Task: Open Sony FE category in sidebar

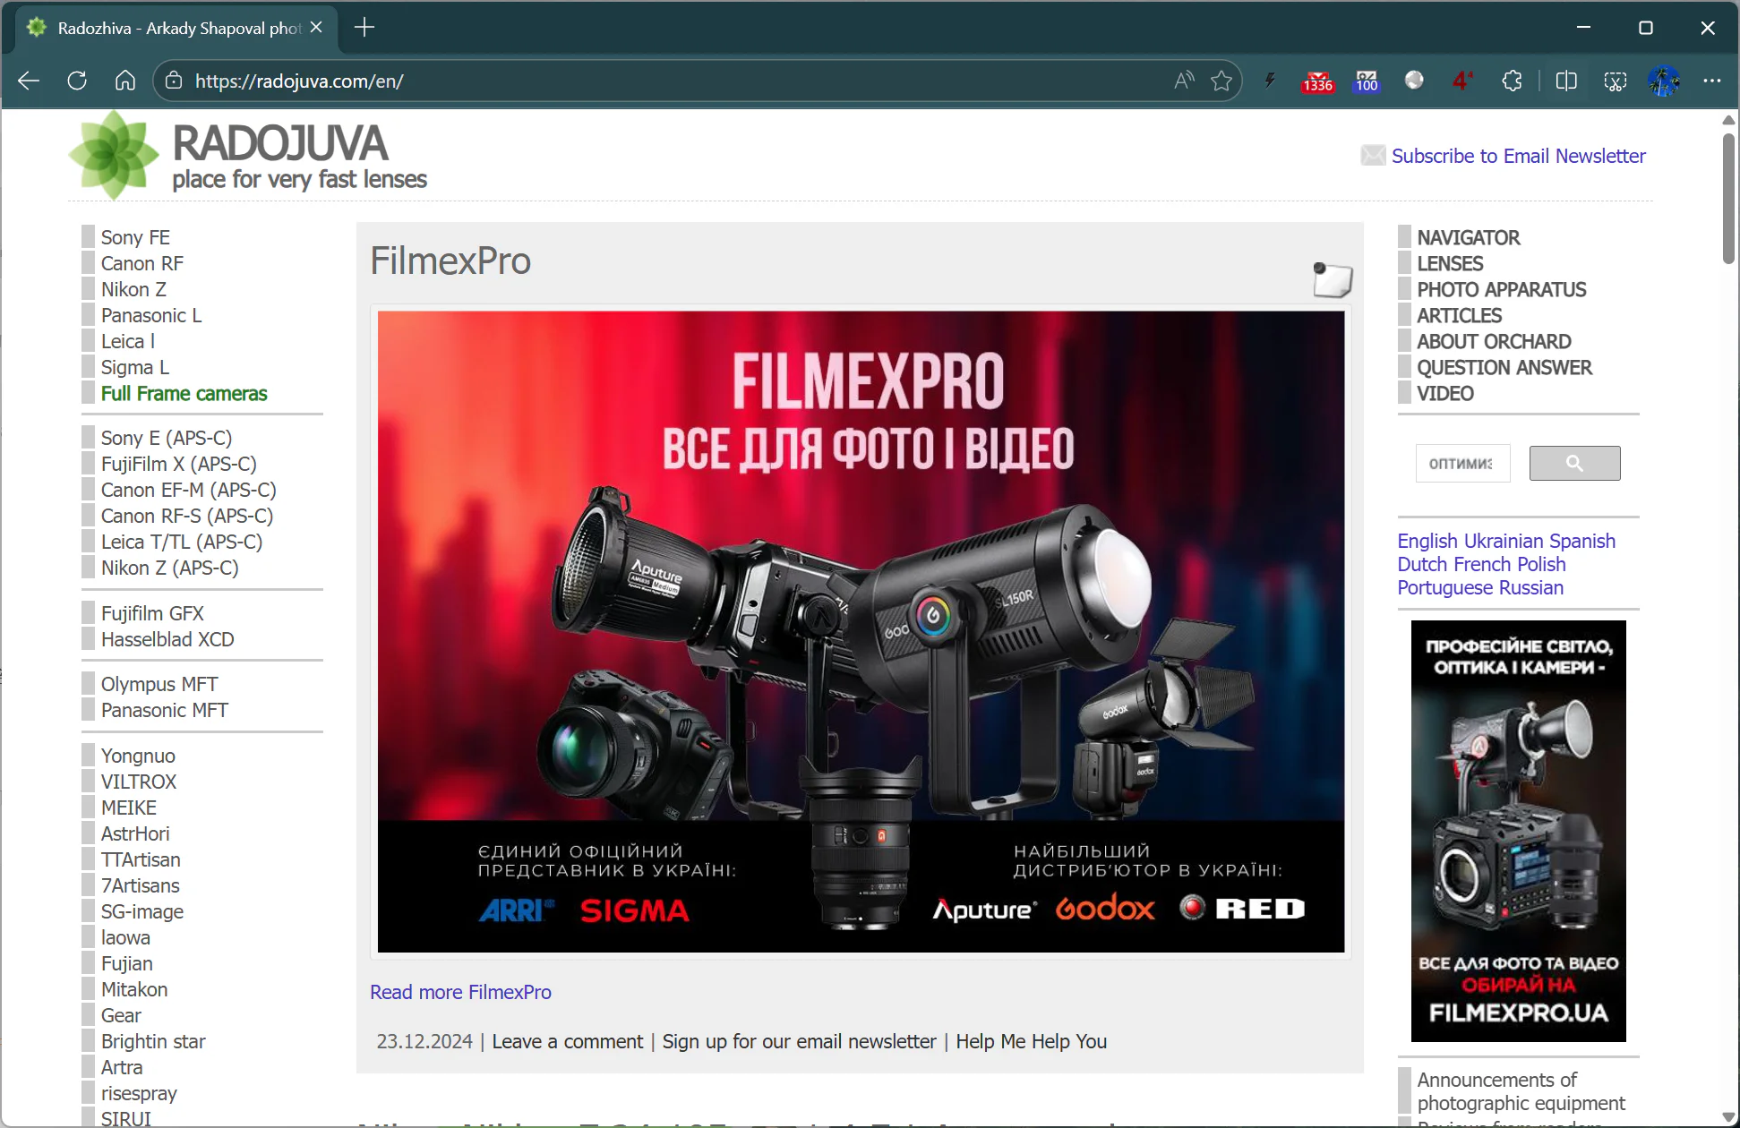Action: point(135,237)
